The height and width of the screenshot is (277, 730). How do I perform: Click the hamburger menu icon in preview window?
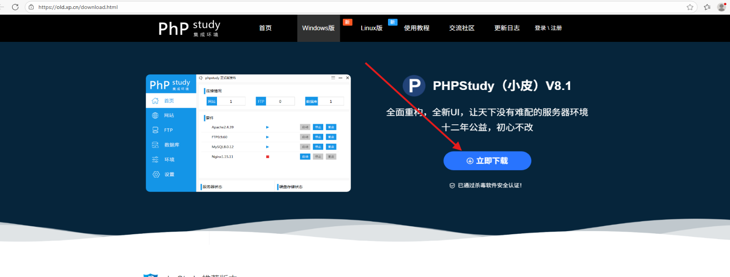coord(333,77)
